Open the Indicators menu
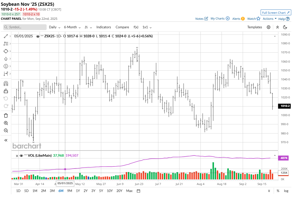Viewport: 295px width, 197px height. coord(104,27)
